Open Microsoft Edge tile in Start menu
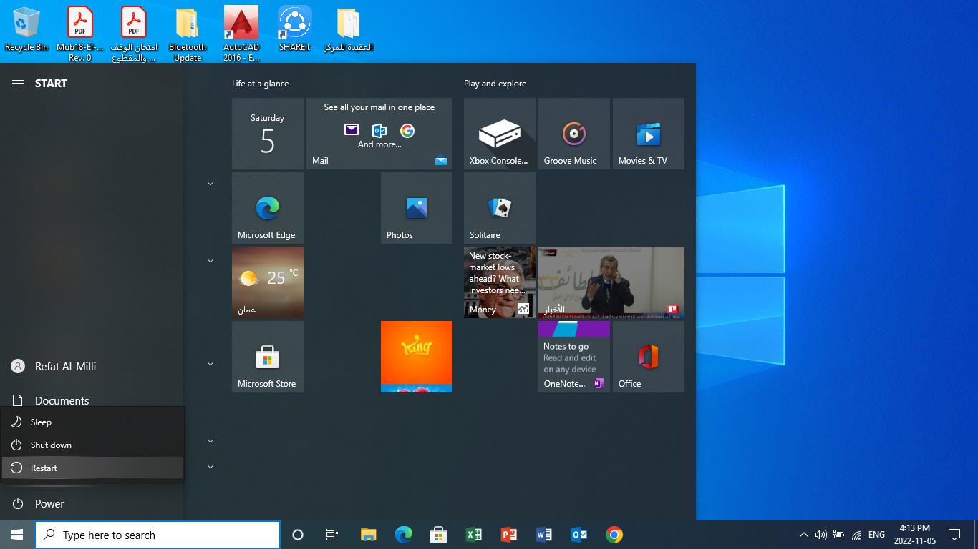 267,208
